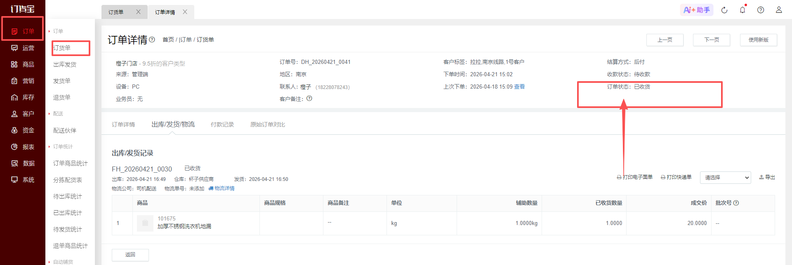Image resolution: width=792 pixels, height=265 pixels.
Task: Open the user account icon
Action: pos(779,10)
